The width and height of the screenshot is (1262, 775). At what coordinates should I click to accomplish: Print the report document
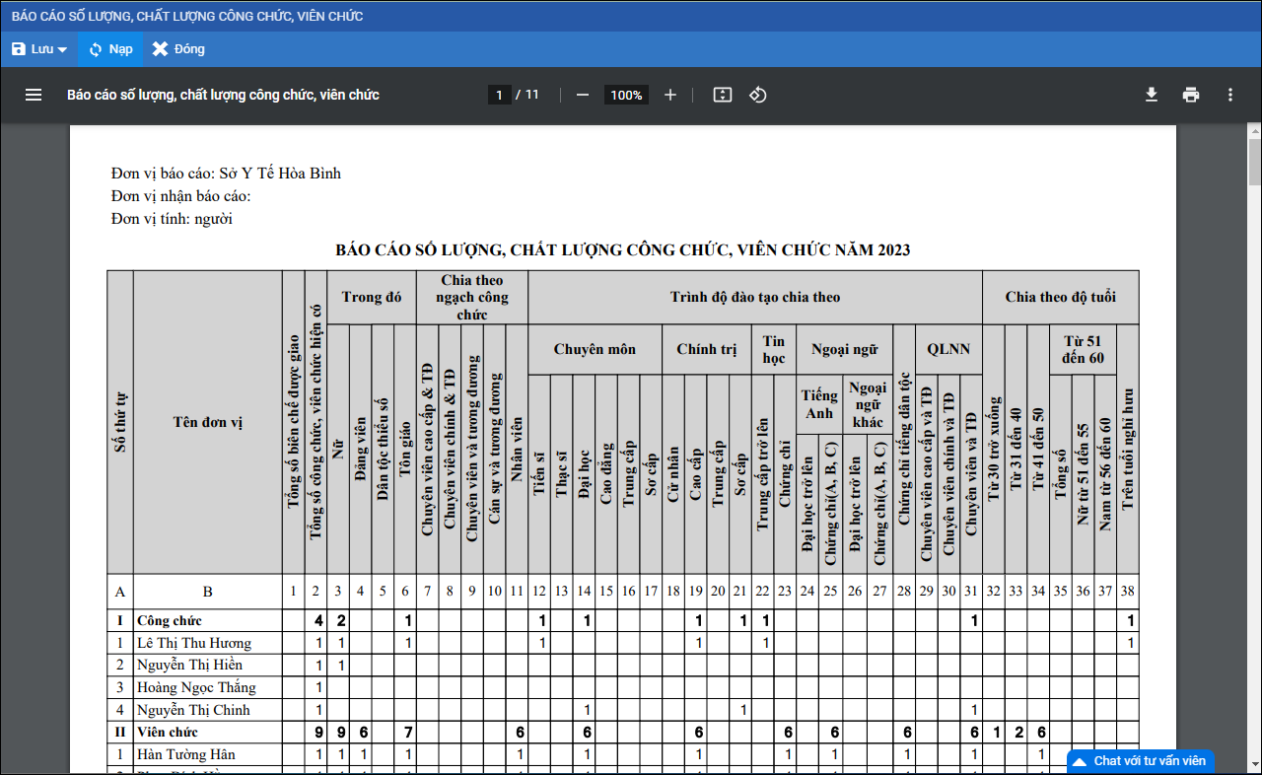tap(1191, 95)
